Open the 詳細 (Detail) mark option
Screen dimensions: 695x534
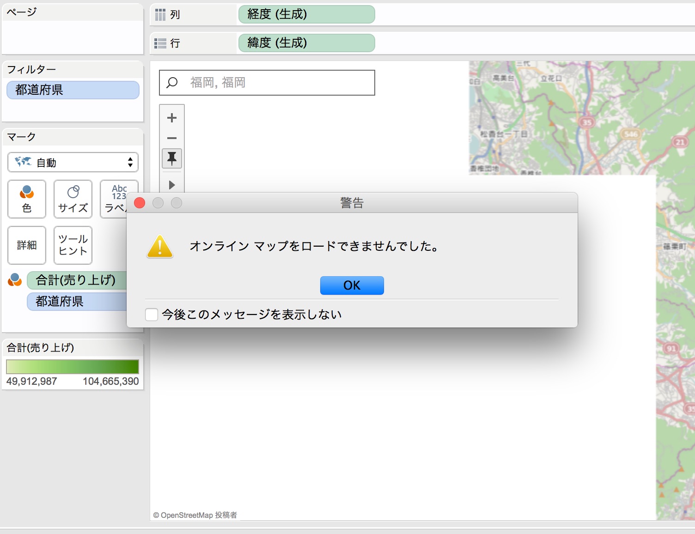pos(26,245)
